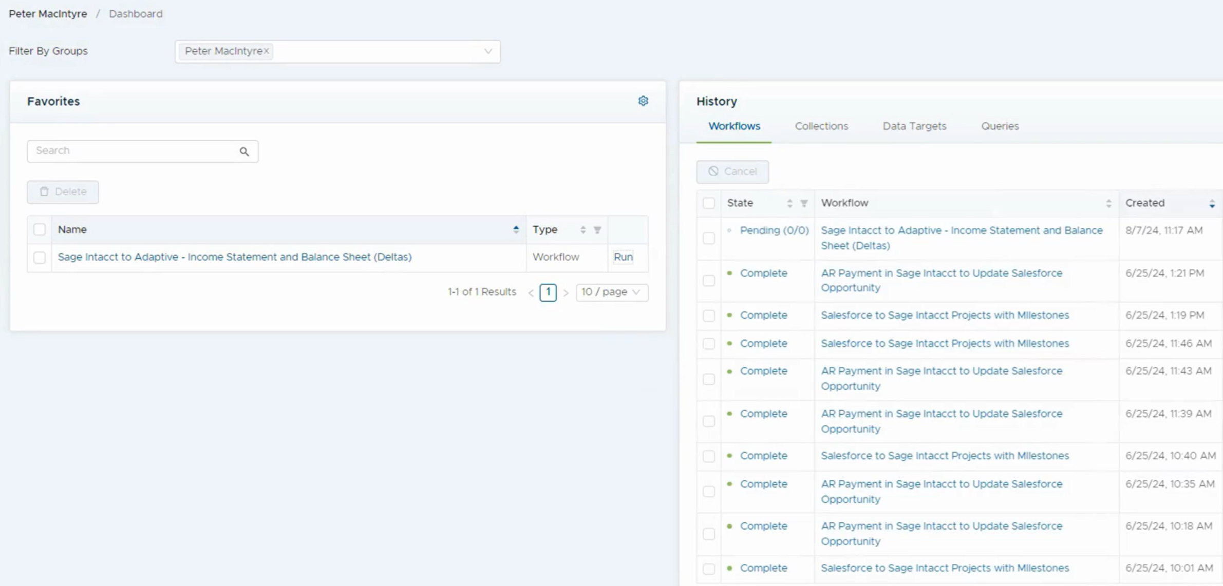This screenshot has height=586, width=1223.
Task: Run the Sage Intacct to Adaptive workflow
Action: pos(623,257)
